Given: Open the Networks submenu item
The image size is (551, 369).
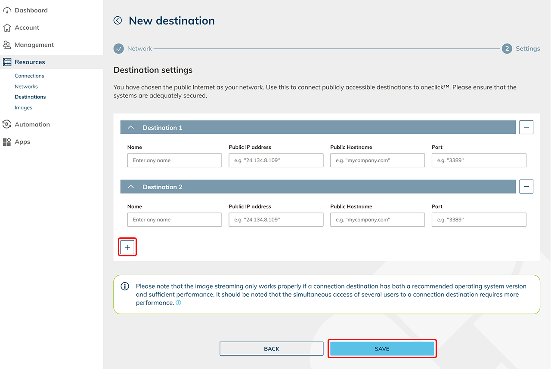Looking at the screenshot, I should click(26, 86).
